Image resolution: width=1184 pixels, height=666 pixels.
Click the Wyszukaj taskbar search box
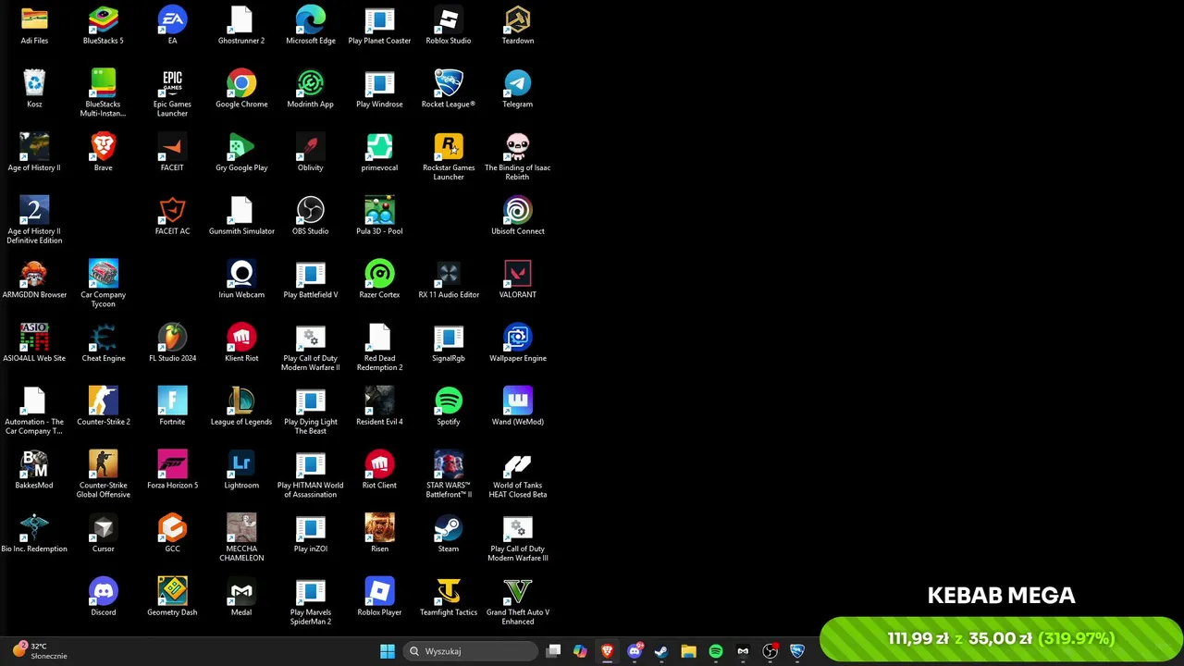(x=472, y=651)
